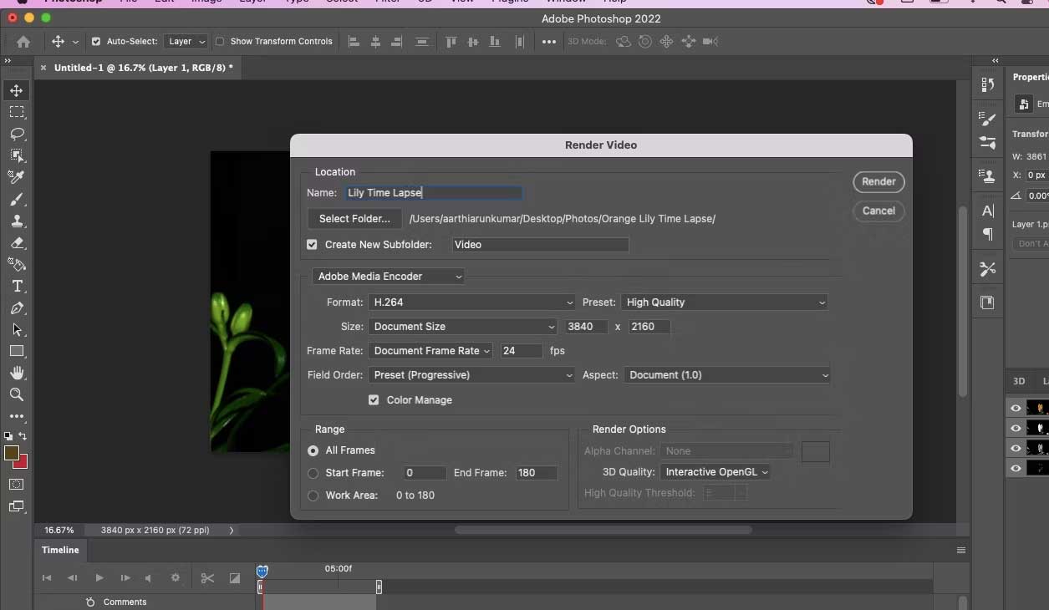The height and width of the screenshot is (610, 1049).
Task: Click the foreground color swatch
Action: tap(12, 453)
